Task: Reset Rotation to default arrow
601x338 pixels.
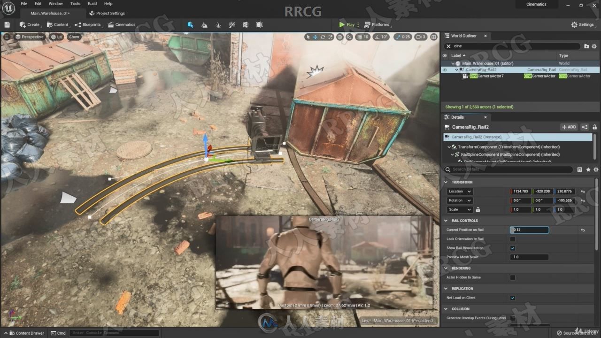Action: click(583, 200)
